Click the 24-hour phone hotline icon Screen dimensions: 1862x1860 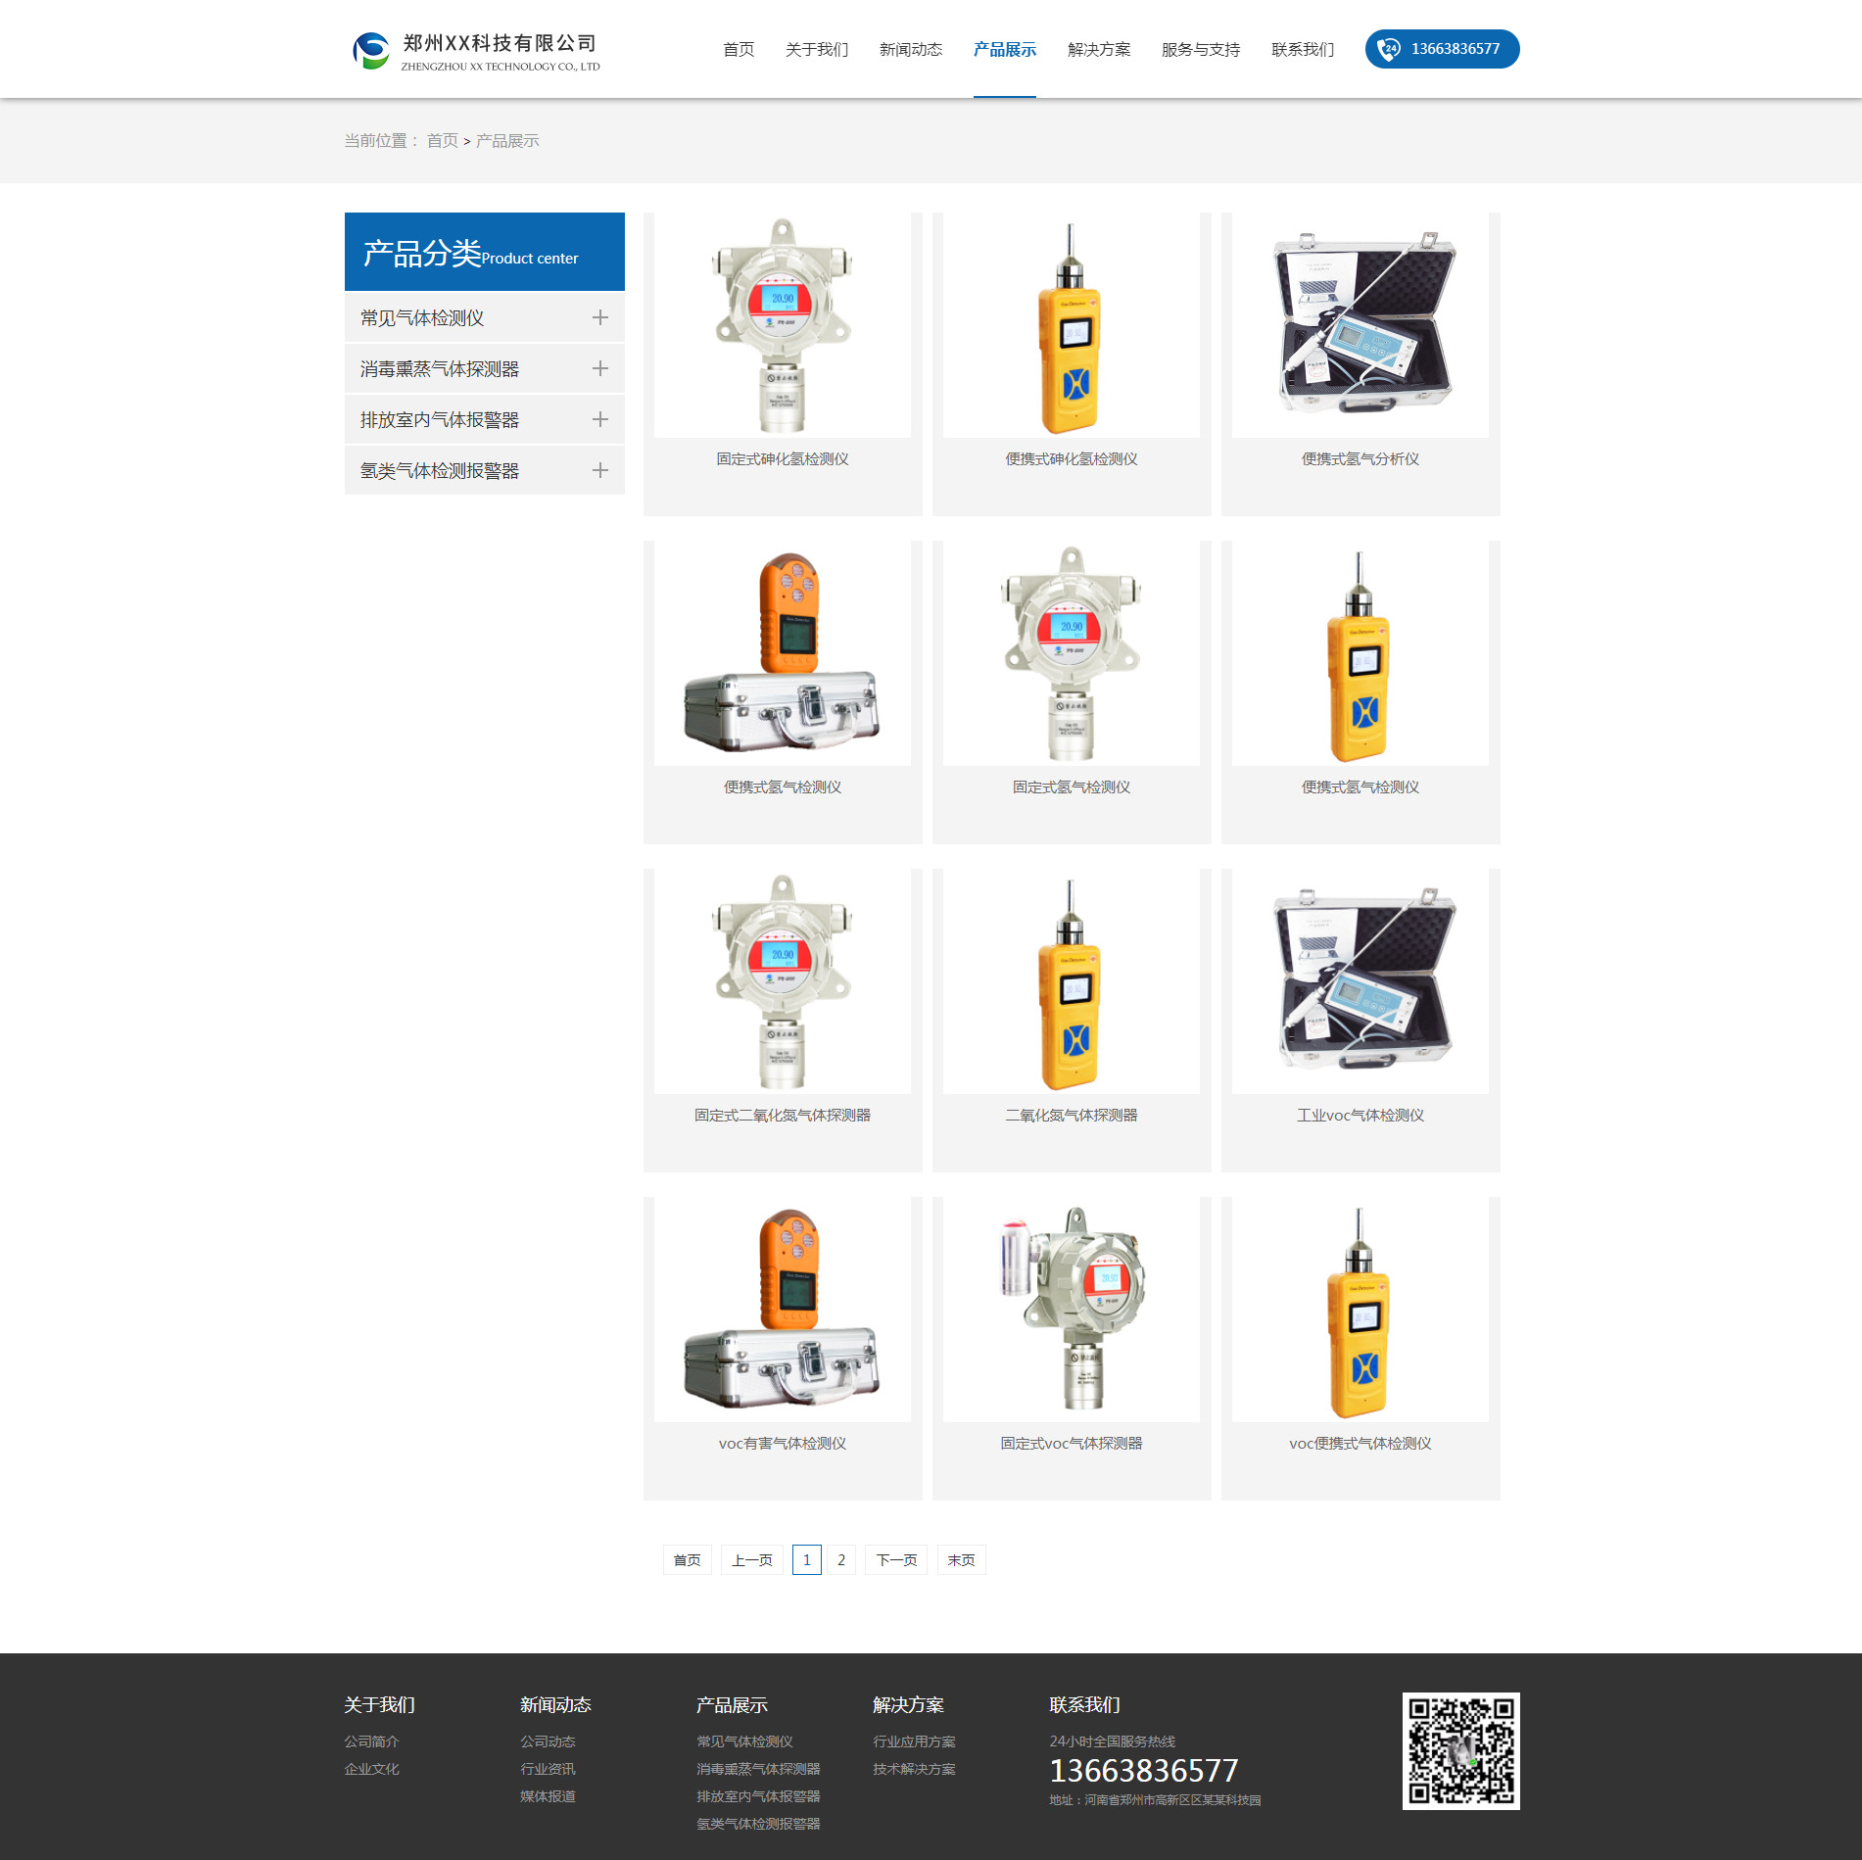(x=1388, y=49)
